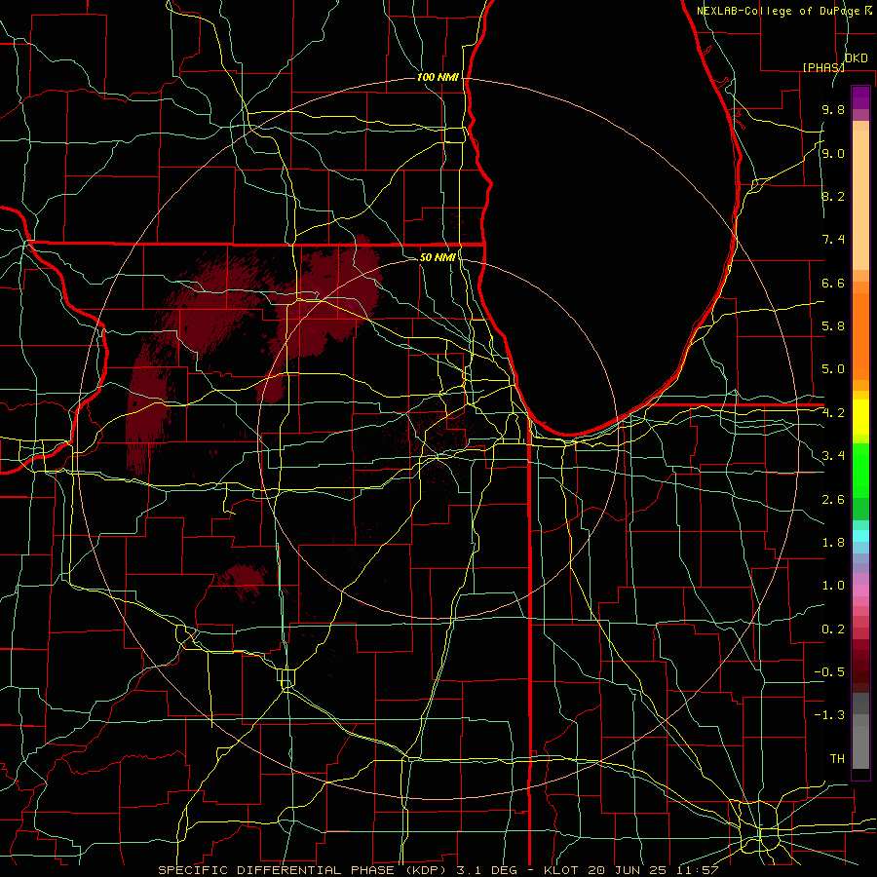877x877 pixels.
Task: Click the 8.2 legend value
Action: point(833,196)
